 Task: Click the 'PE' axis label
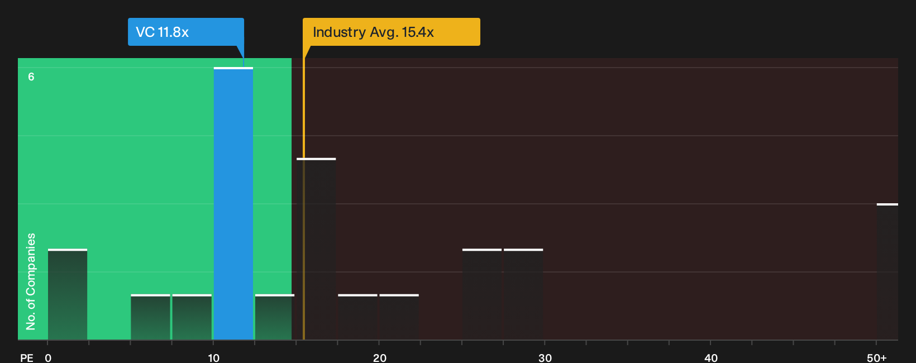pyautogui.click(x=27, y=358)
